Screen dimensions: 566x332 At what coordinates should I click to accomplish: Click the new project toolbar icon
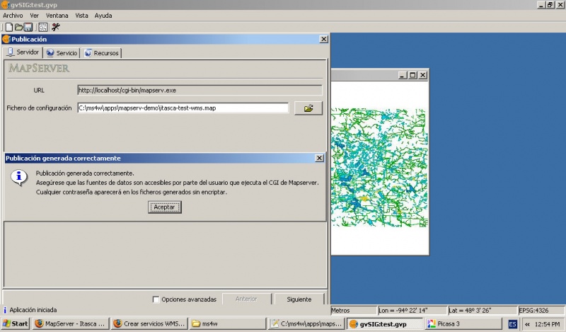click(x=8, y=27)
